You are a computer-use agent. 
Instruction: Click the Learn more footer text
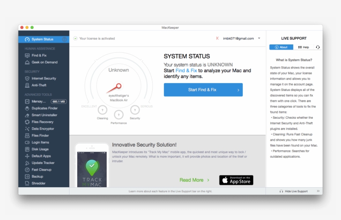[170, 191]
